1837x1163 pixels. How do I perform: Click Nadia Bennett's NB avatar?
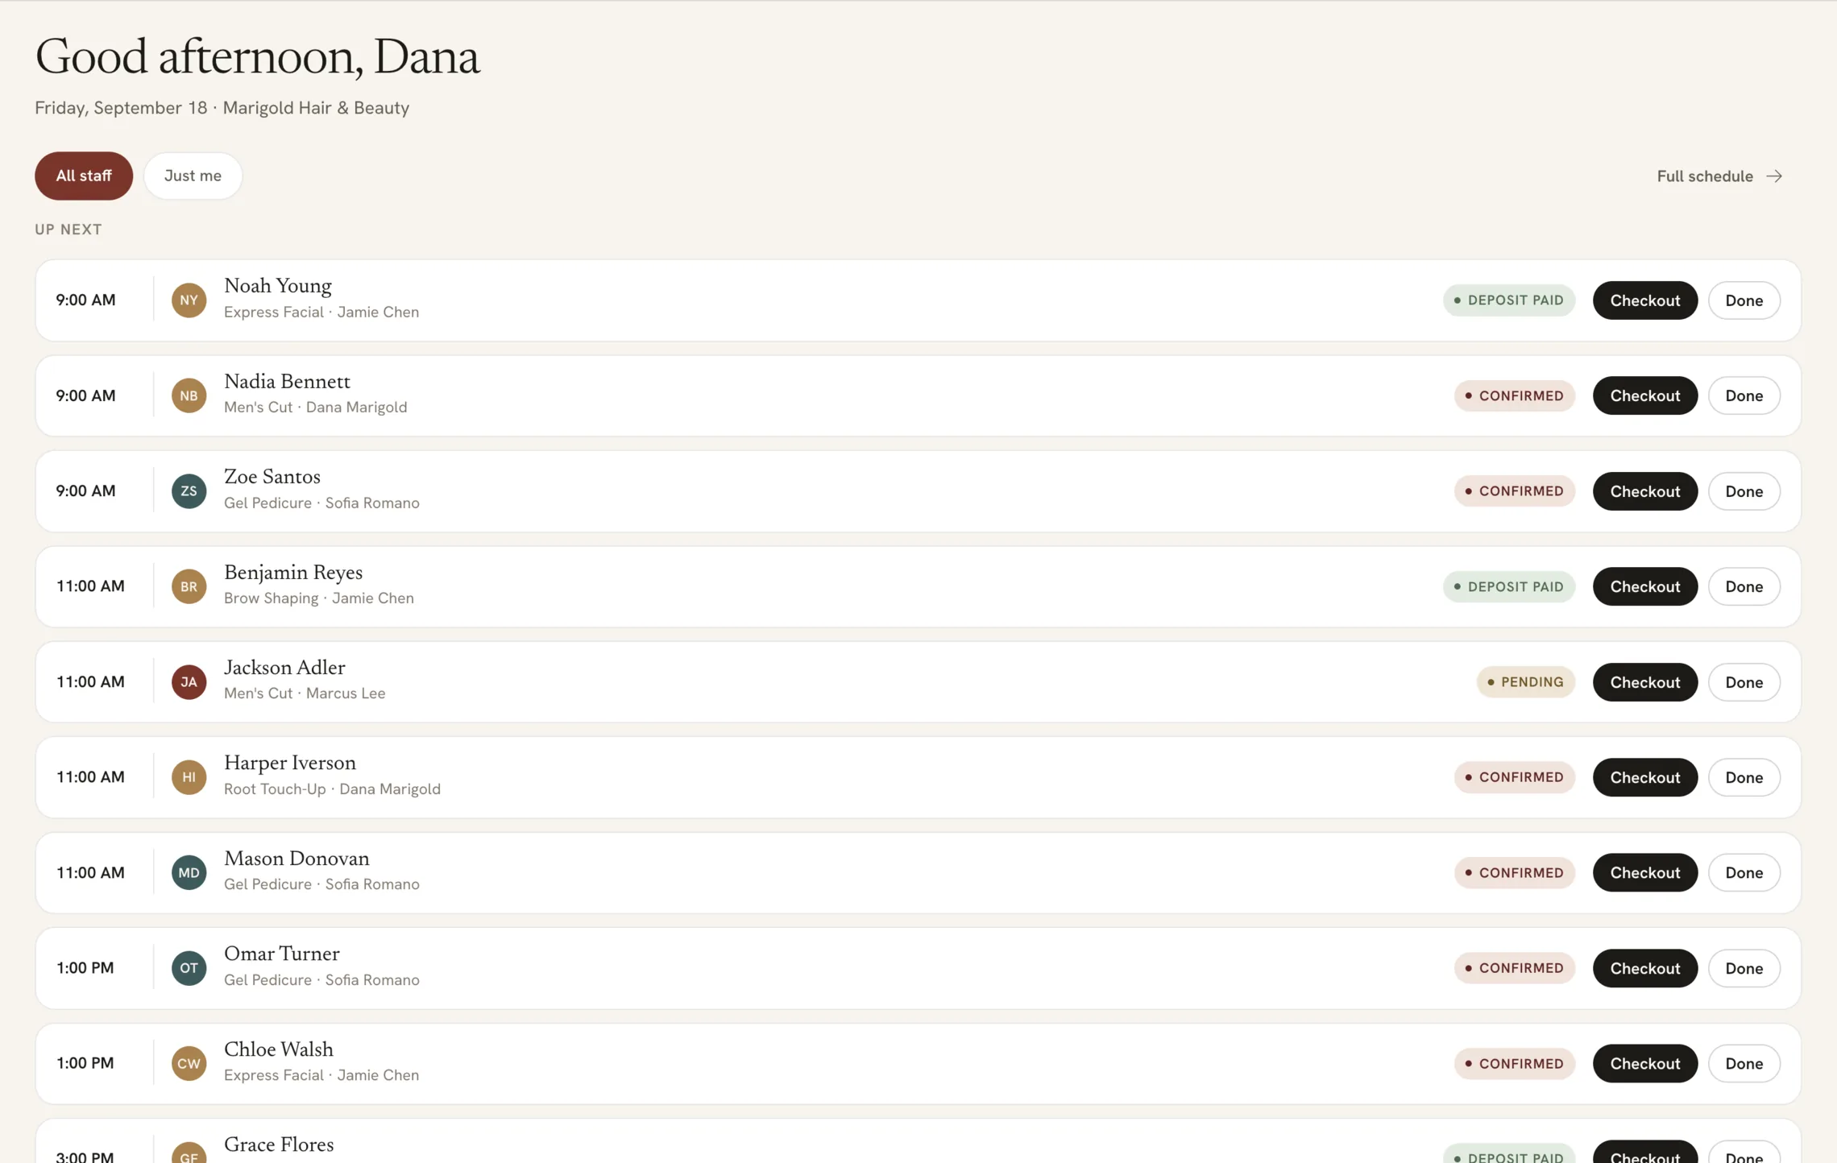click(189, 395)
